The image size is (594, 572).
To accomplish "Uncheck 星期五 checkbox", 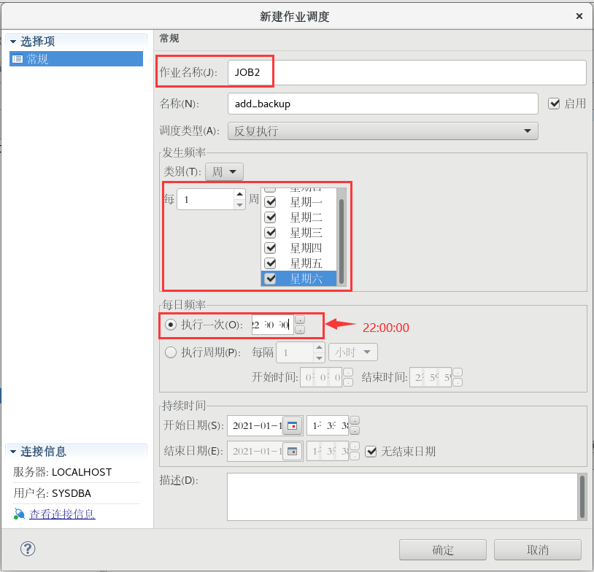I will click(x=270, y=263).
